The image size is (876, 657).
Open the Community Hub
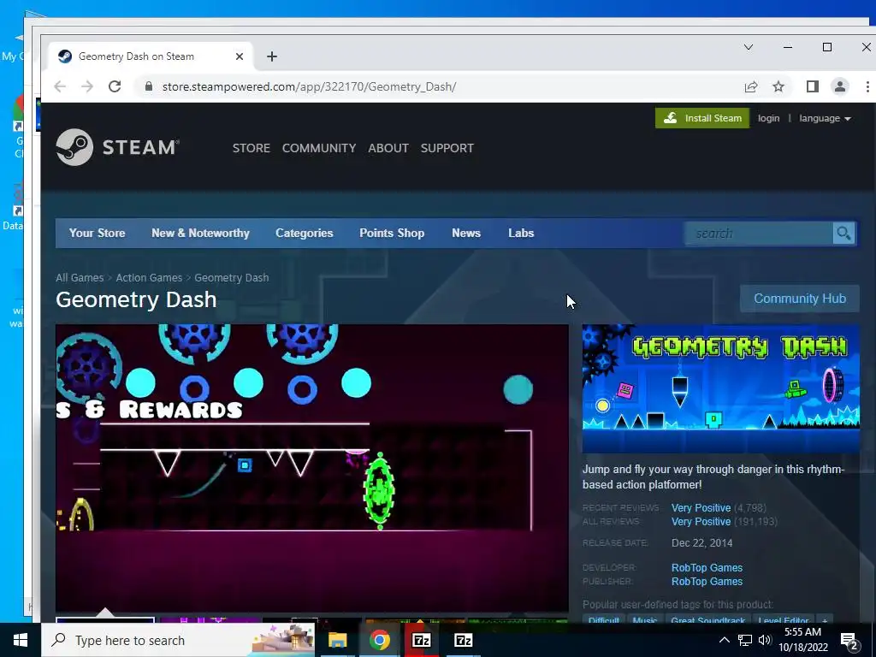800,299
